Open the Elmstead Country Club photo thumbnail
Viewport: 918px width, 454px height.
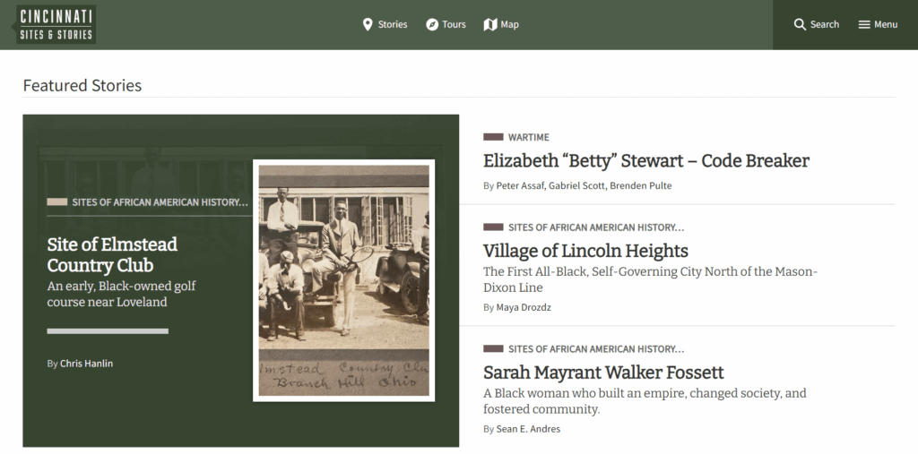pyautogui.click(x=343, y=280)
